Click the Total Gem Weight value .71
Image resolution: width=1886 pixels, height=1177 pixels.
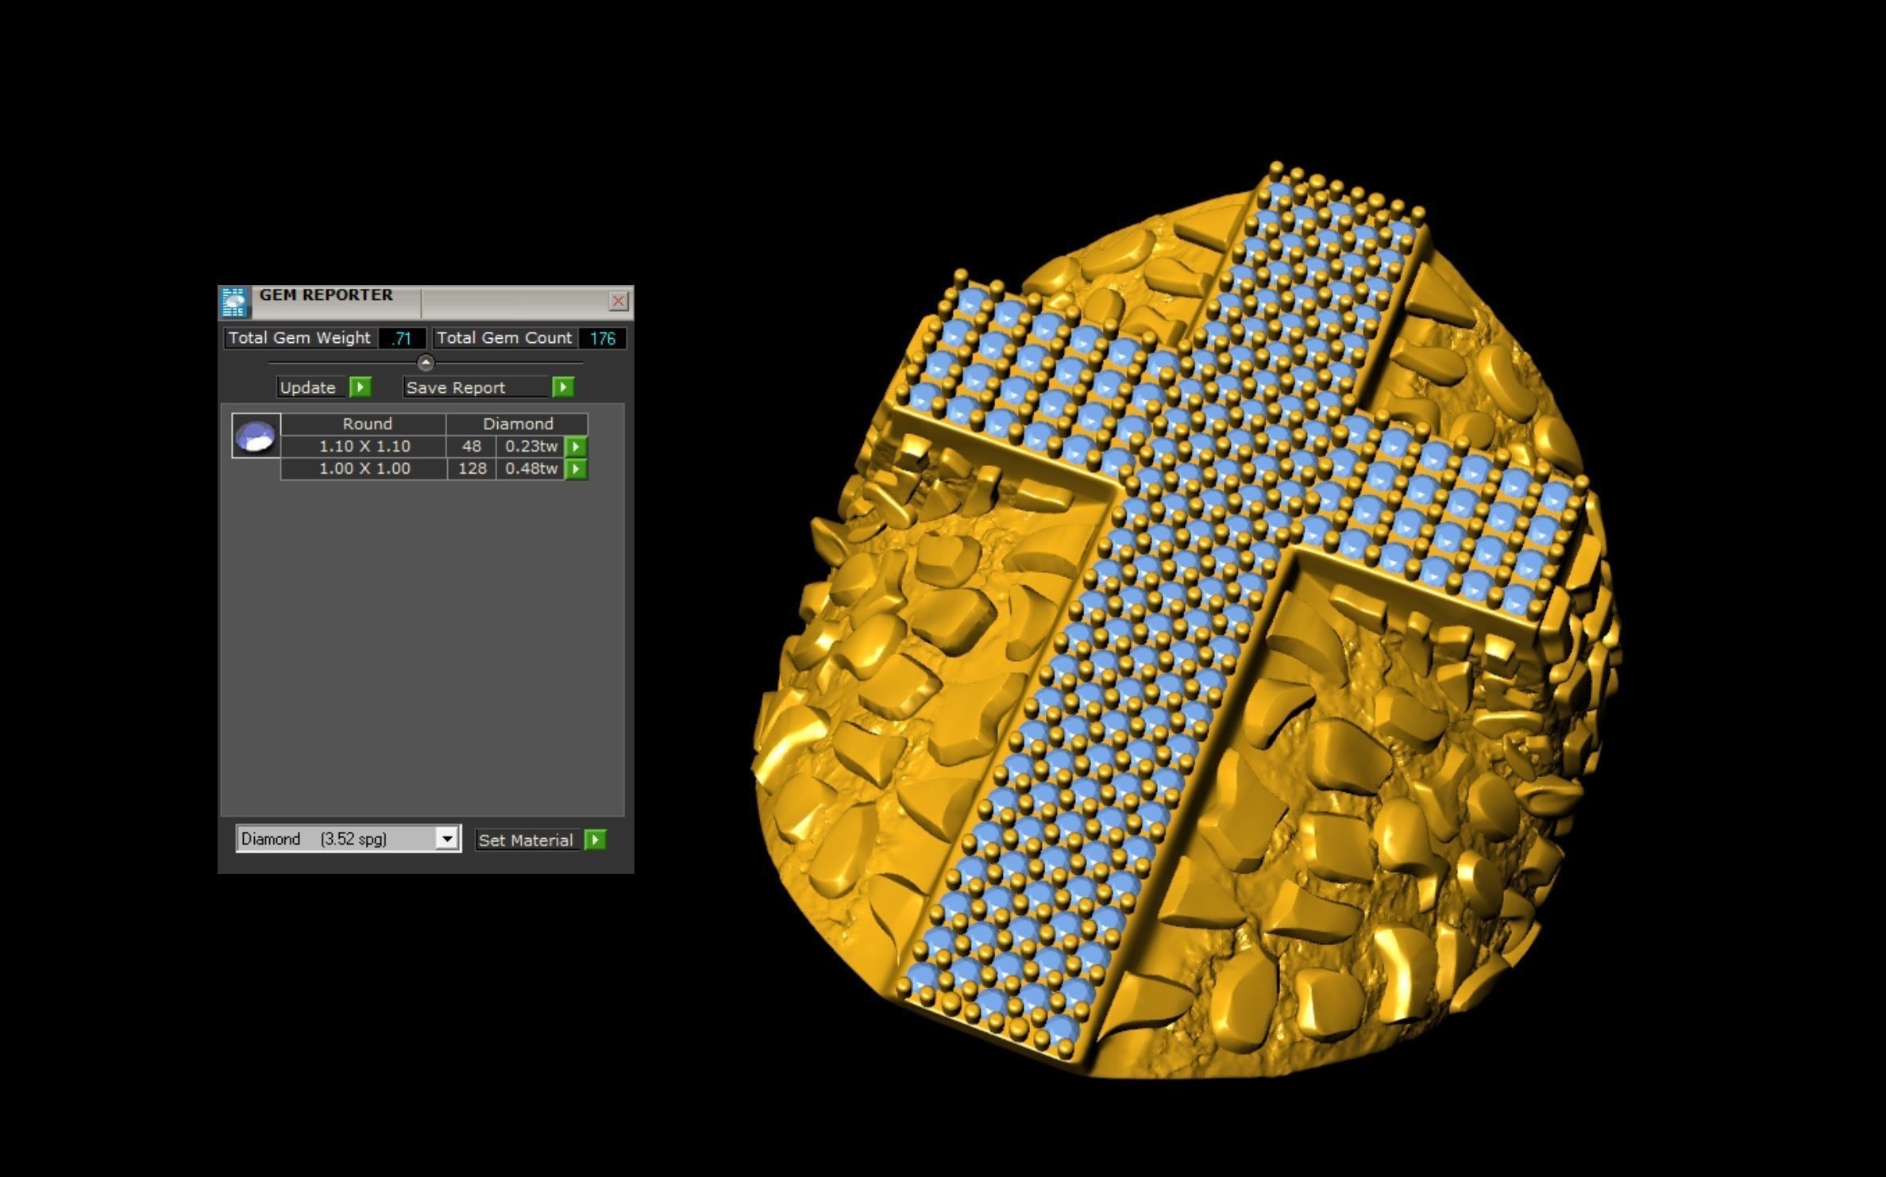[x=402, y=339]
